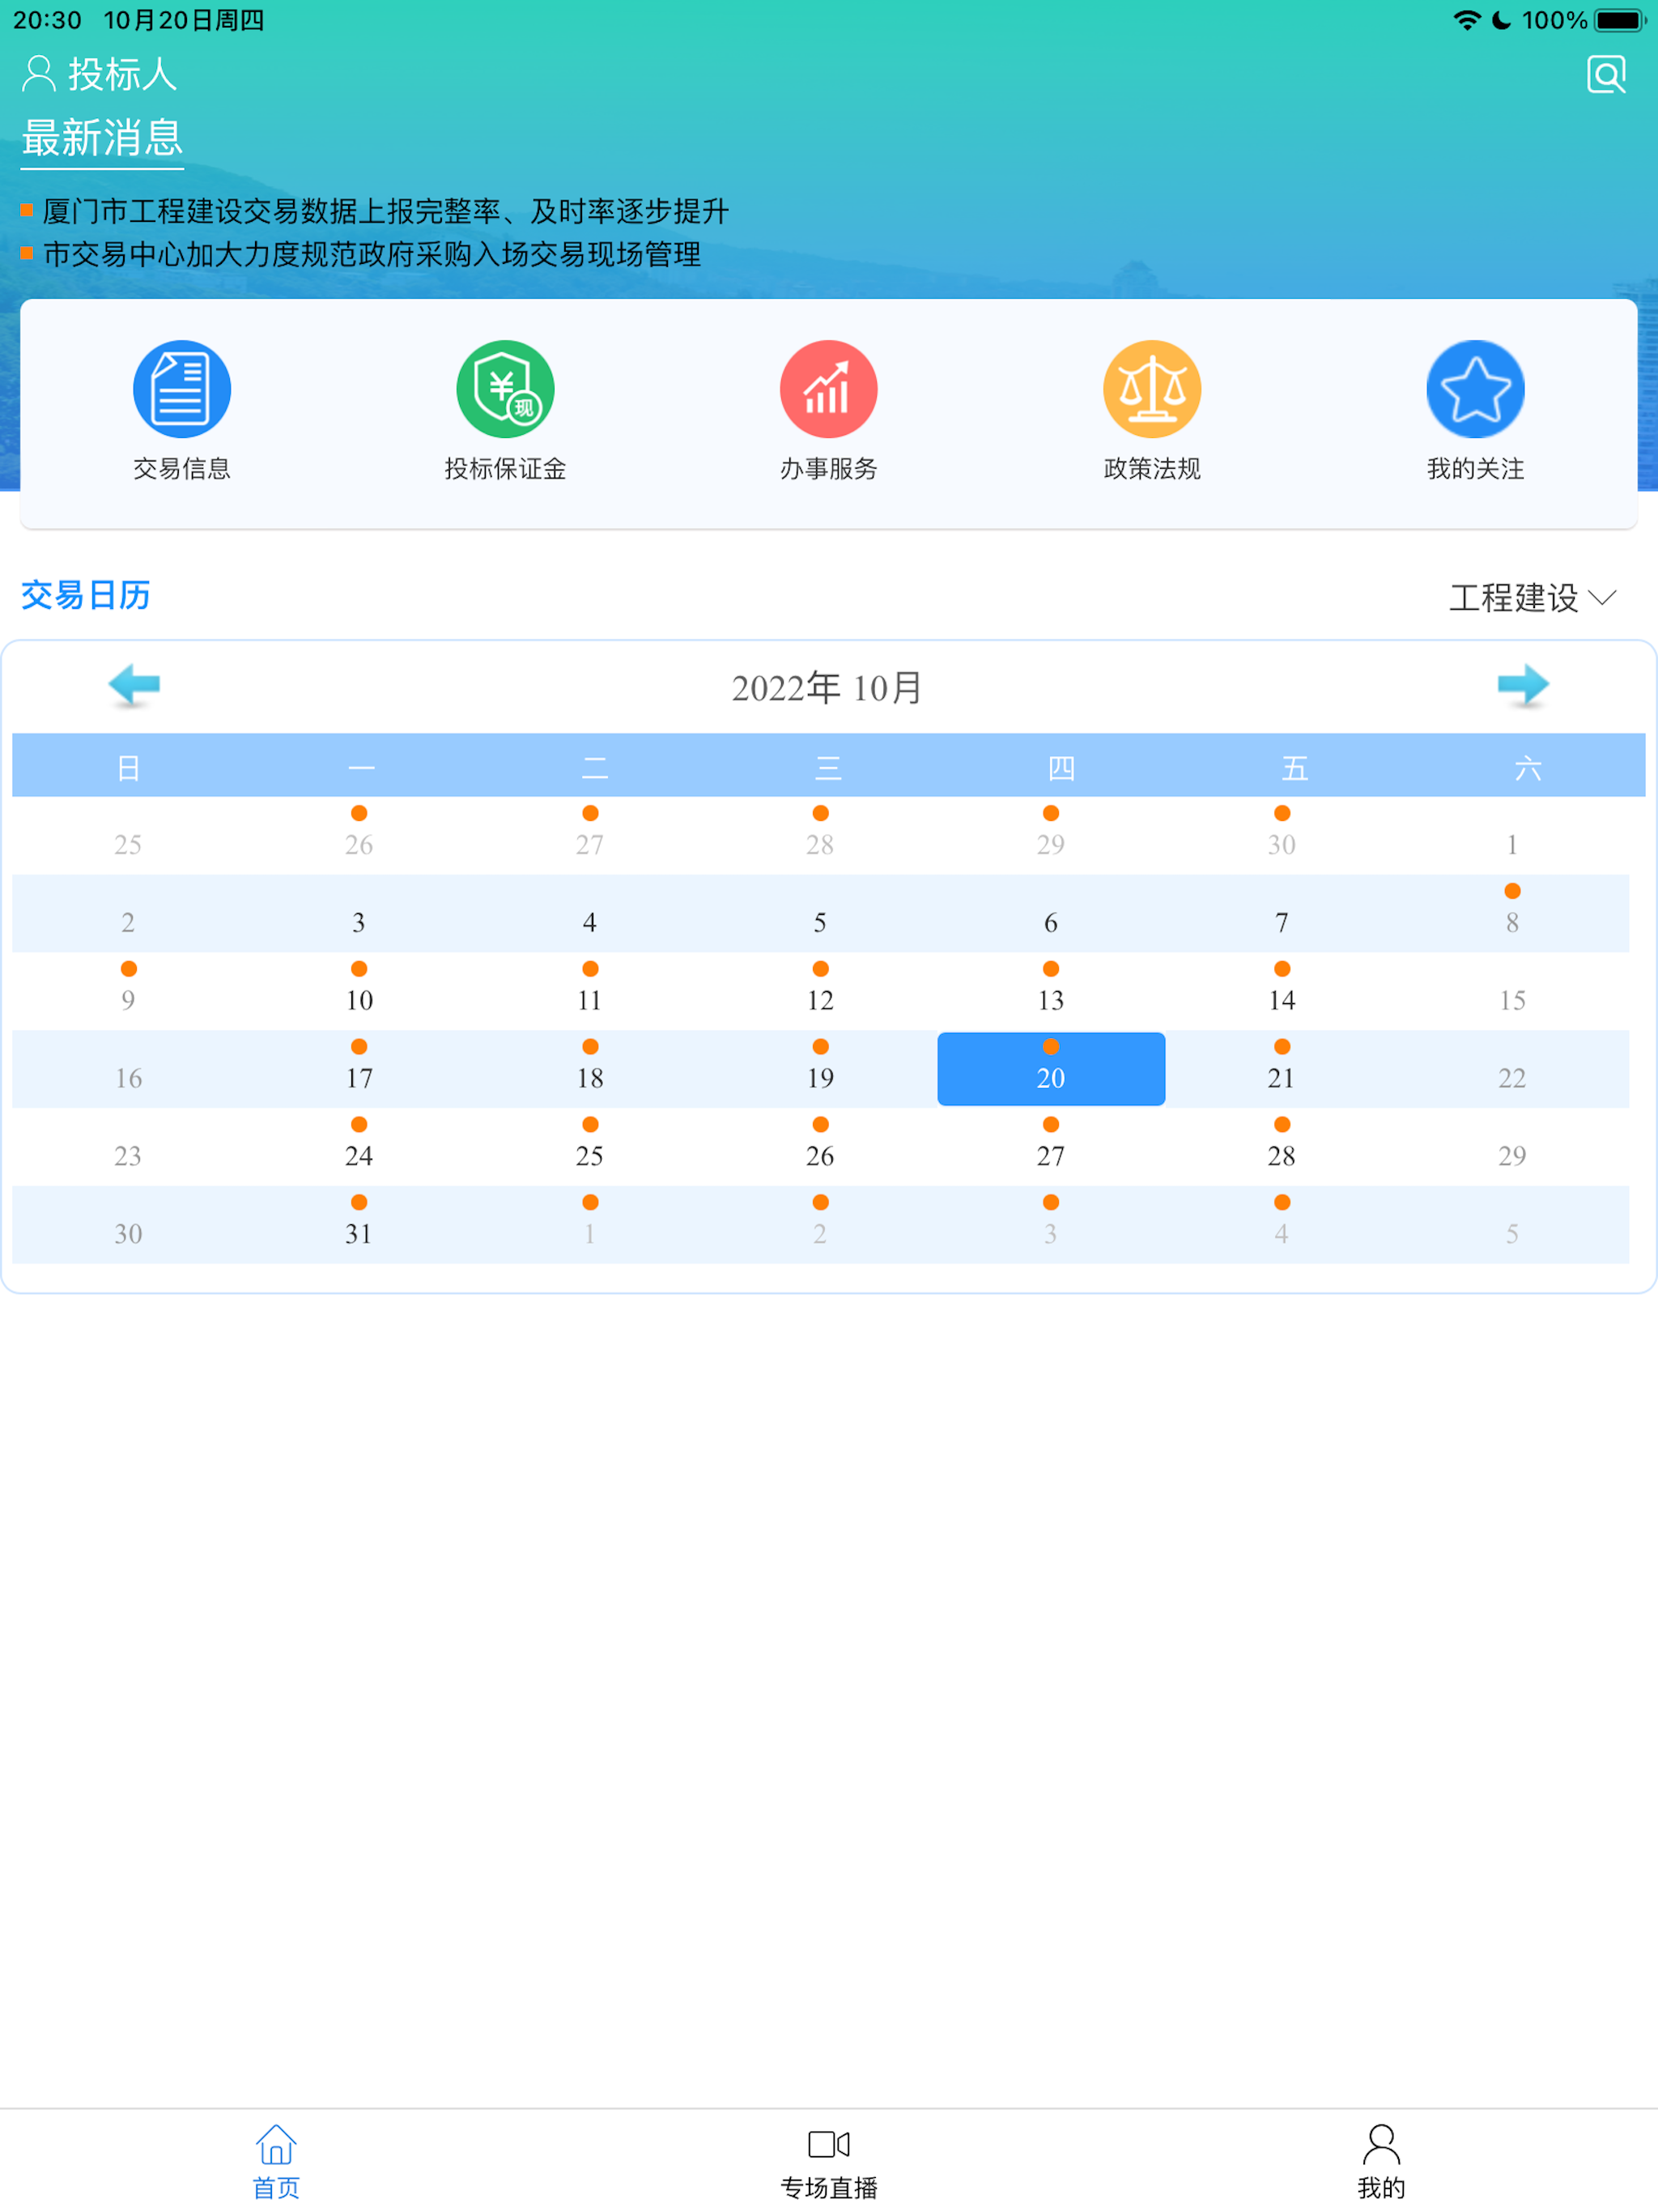Switch to 我的 profile tab

click(x=1381, y=2162)
